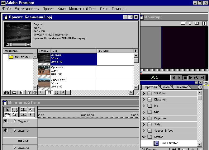The width and height of the screenshot is (209, 150).
Task: Play the Boys.avi preview thumbnail
Action: 7,45
